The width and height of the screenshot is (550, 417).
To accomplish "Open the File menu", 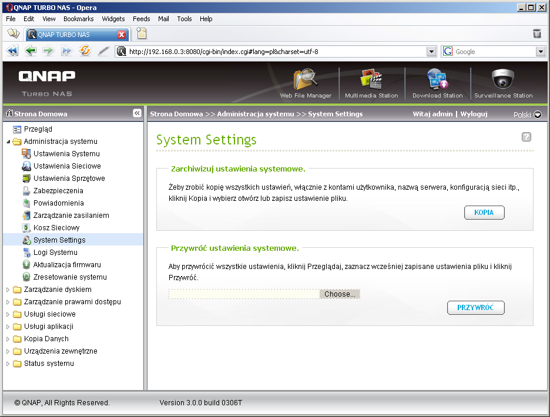I will [x=11, y=19].
